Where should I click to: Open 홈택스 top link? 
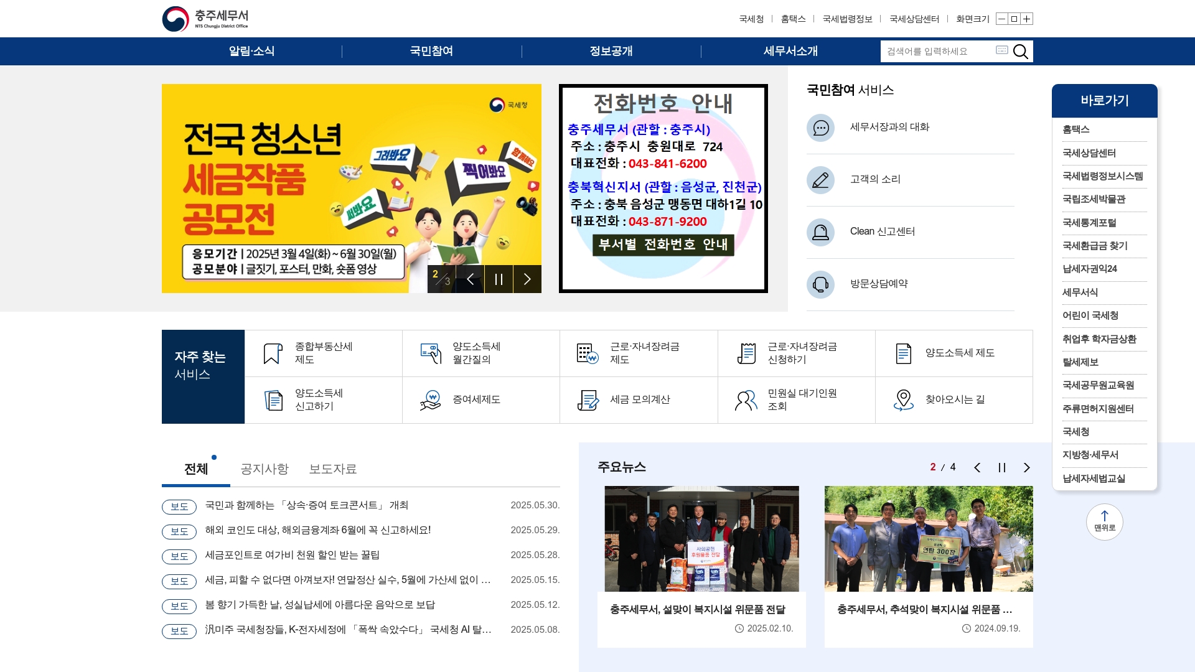click(x=794, y=19)
